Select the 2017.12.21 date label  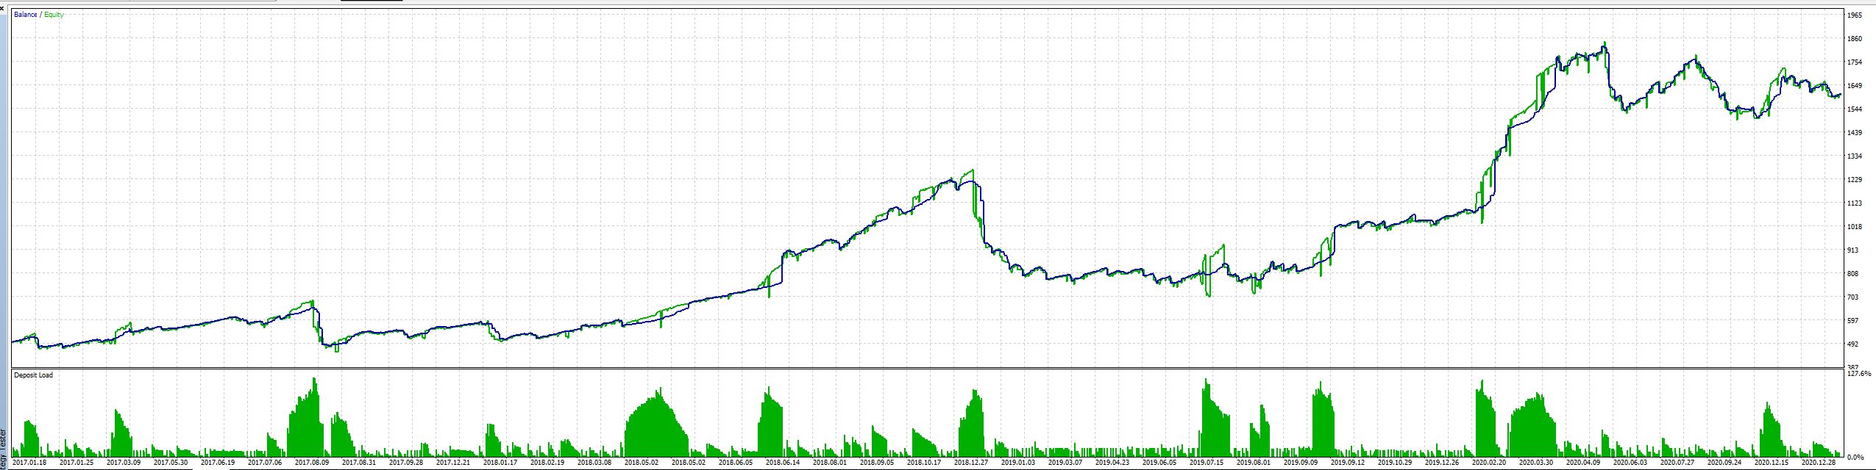(453, 463)
